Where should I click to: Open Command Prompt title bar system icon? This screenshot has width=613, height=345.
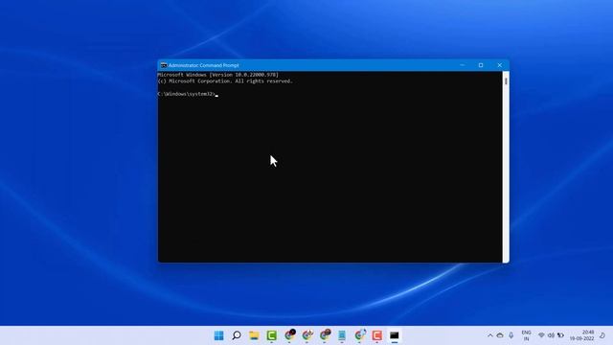164,65
